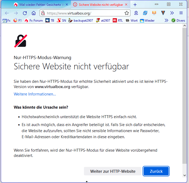Click the V-shaped extension toolbar icon

coord(163,13)
